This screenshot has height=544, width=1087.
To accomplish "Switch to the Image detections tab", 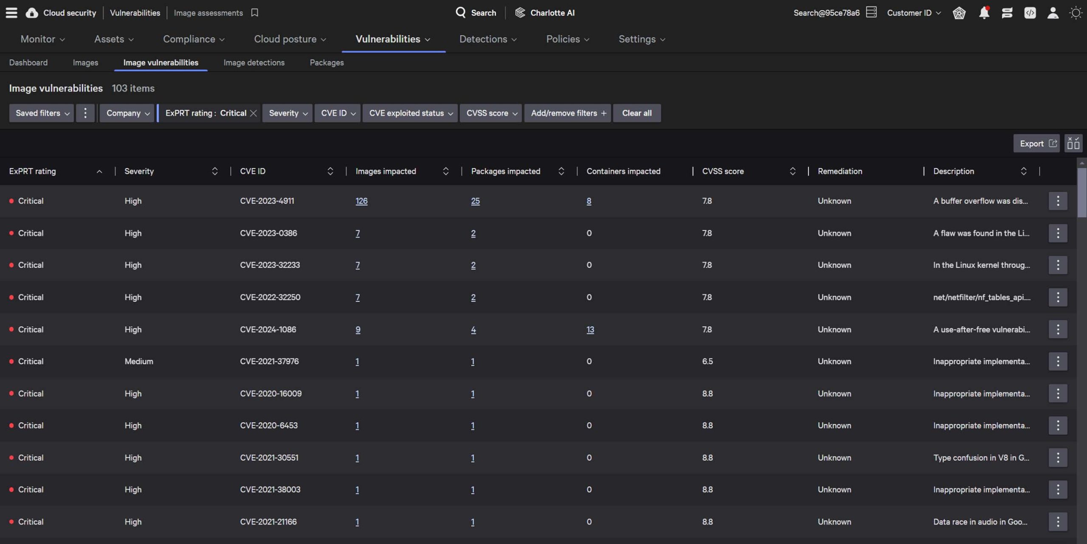I will click(254, 62).
